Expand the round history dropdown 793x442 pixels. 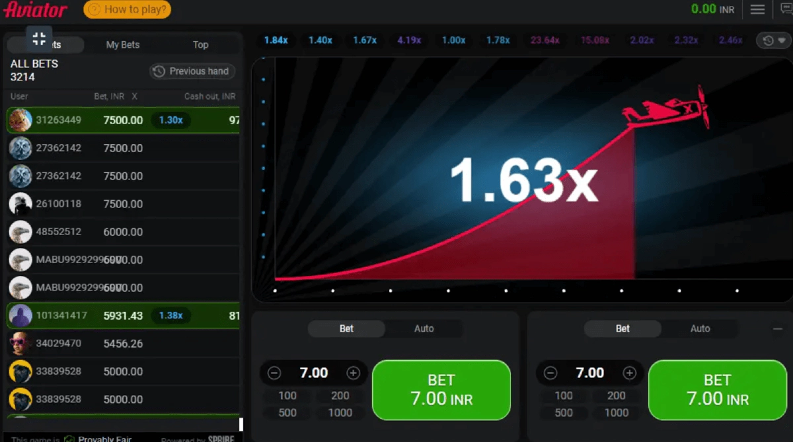click(x=773, y=40)
